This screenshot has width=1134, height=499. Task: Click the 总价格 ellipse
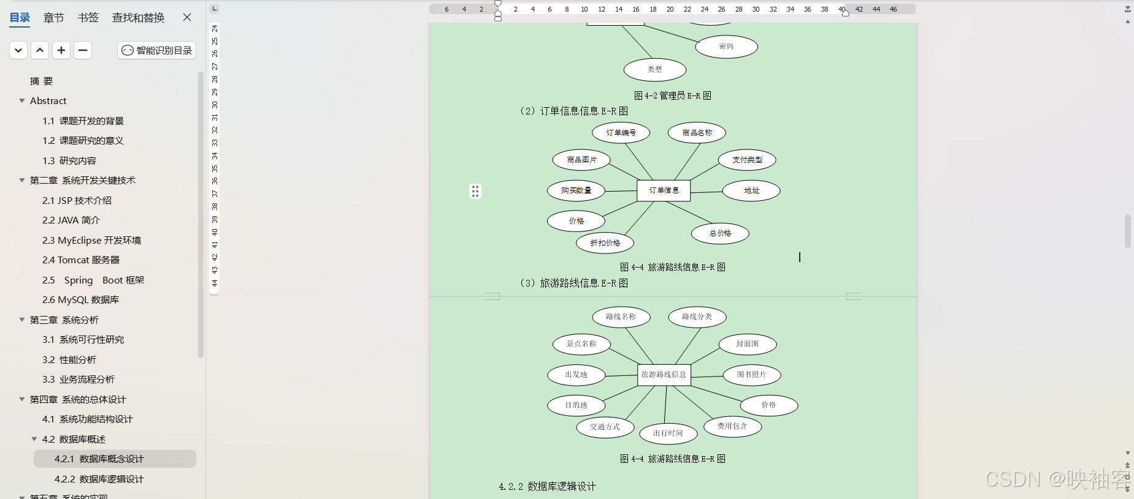tap(720, 233)
